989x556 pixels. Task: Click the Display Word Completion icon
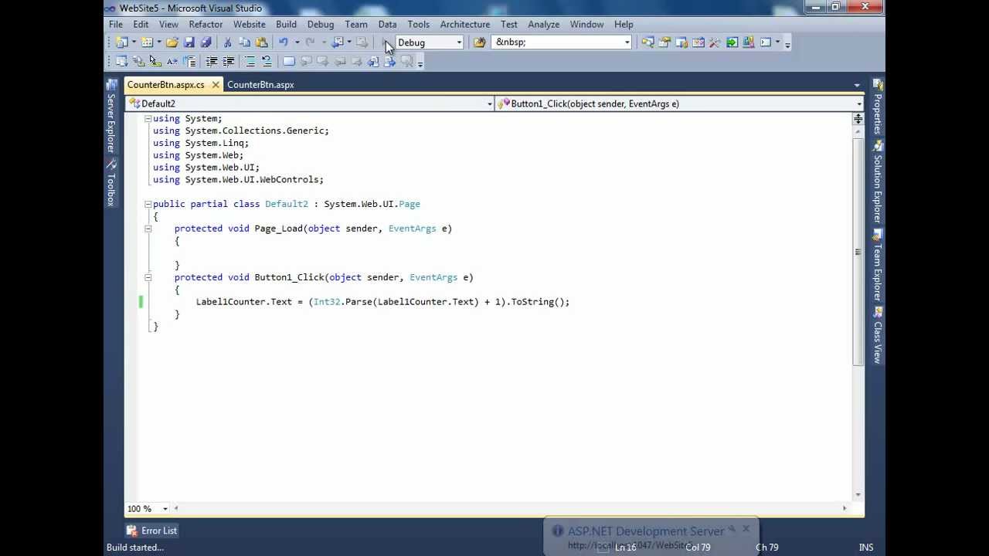click(172, 62)
